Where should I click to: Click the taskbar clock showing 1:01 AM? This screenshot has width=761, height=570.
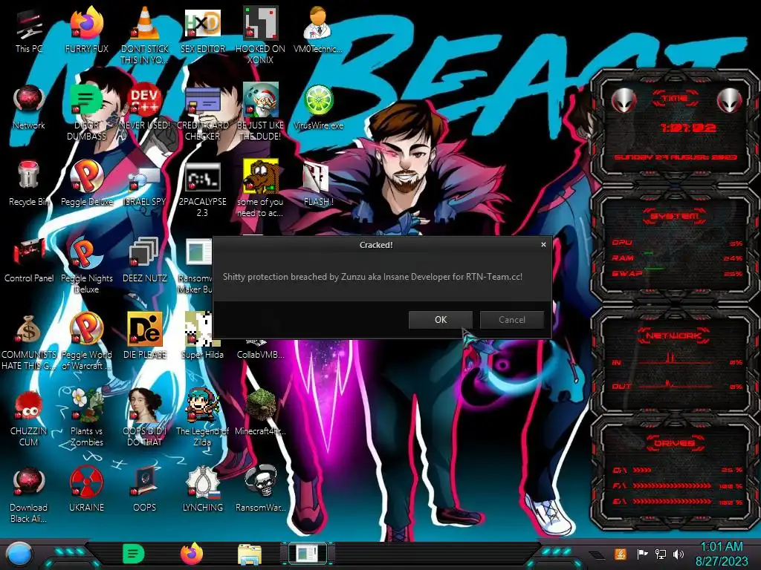[721, 554]
